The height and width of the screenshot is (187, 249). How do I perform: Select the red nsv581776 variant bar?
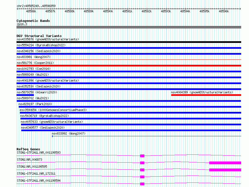click(129, 66)
